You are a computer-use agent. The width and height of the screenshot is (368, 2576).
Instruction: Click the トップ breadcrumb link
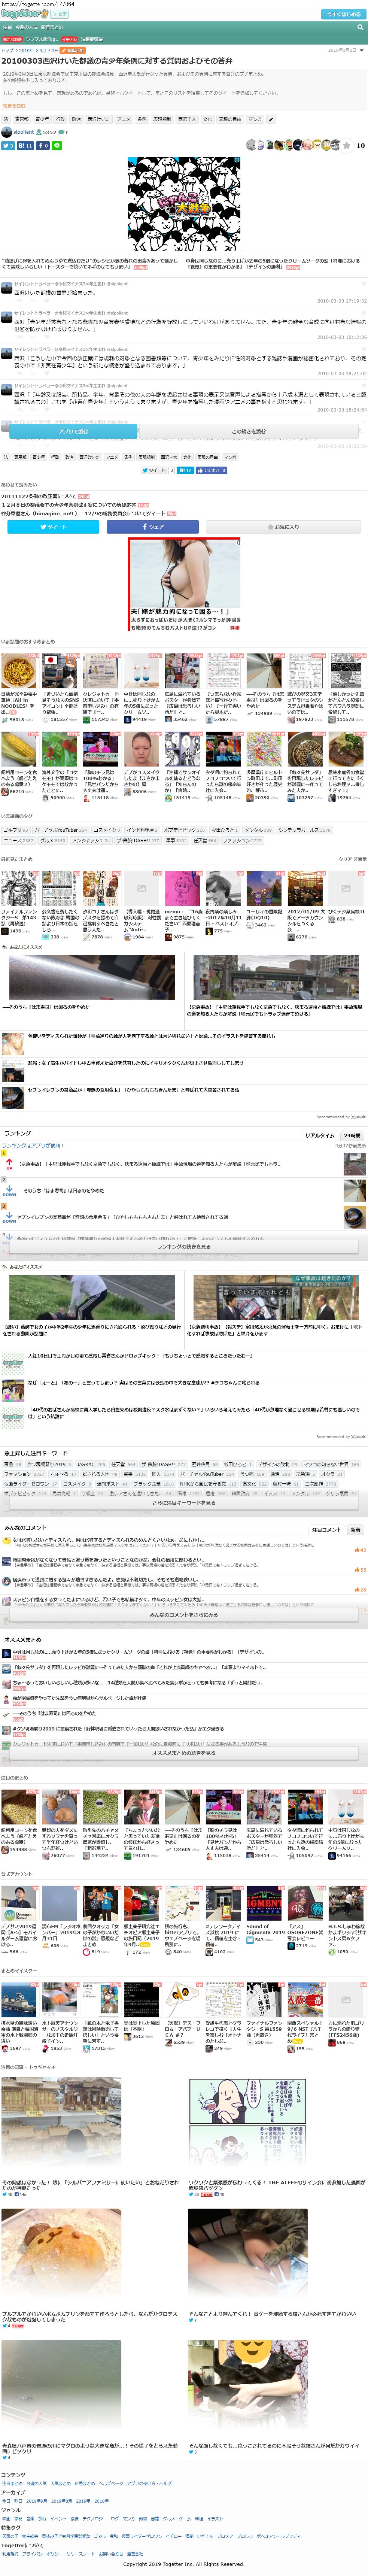pos(7,50)
